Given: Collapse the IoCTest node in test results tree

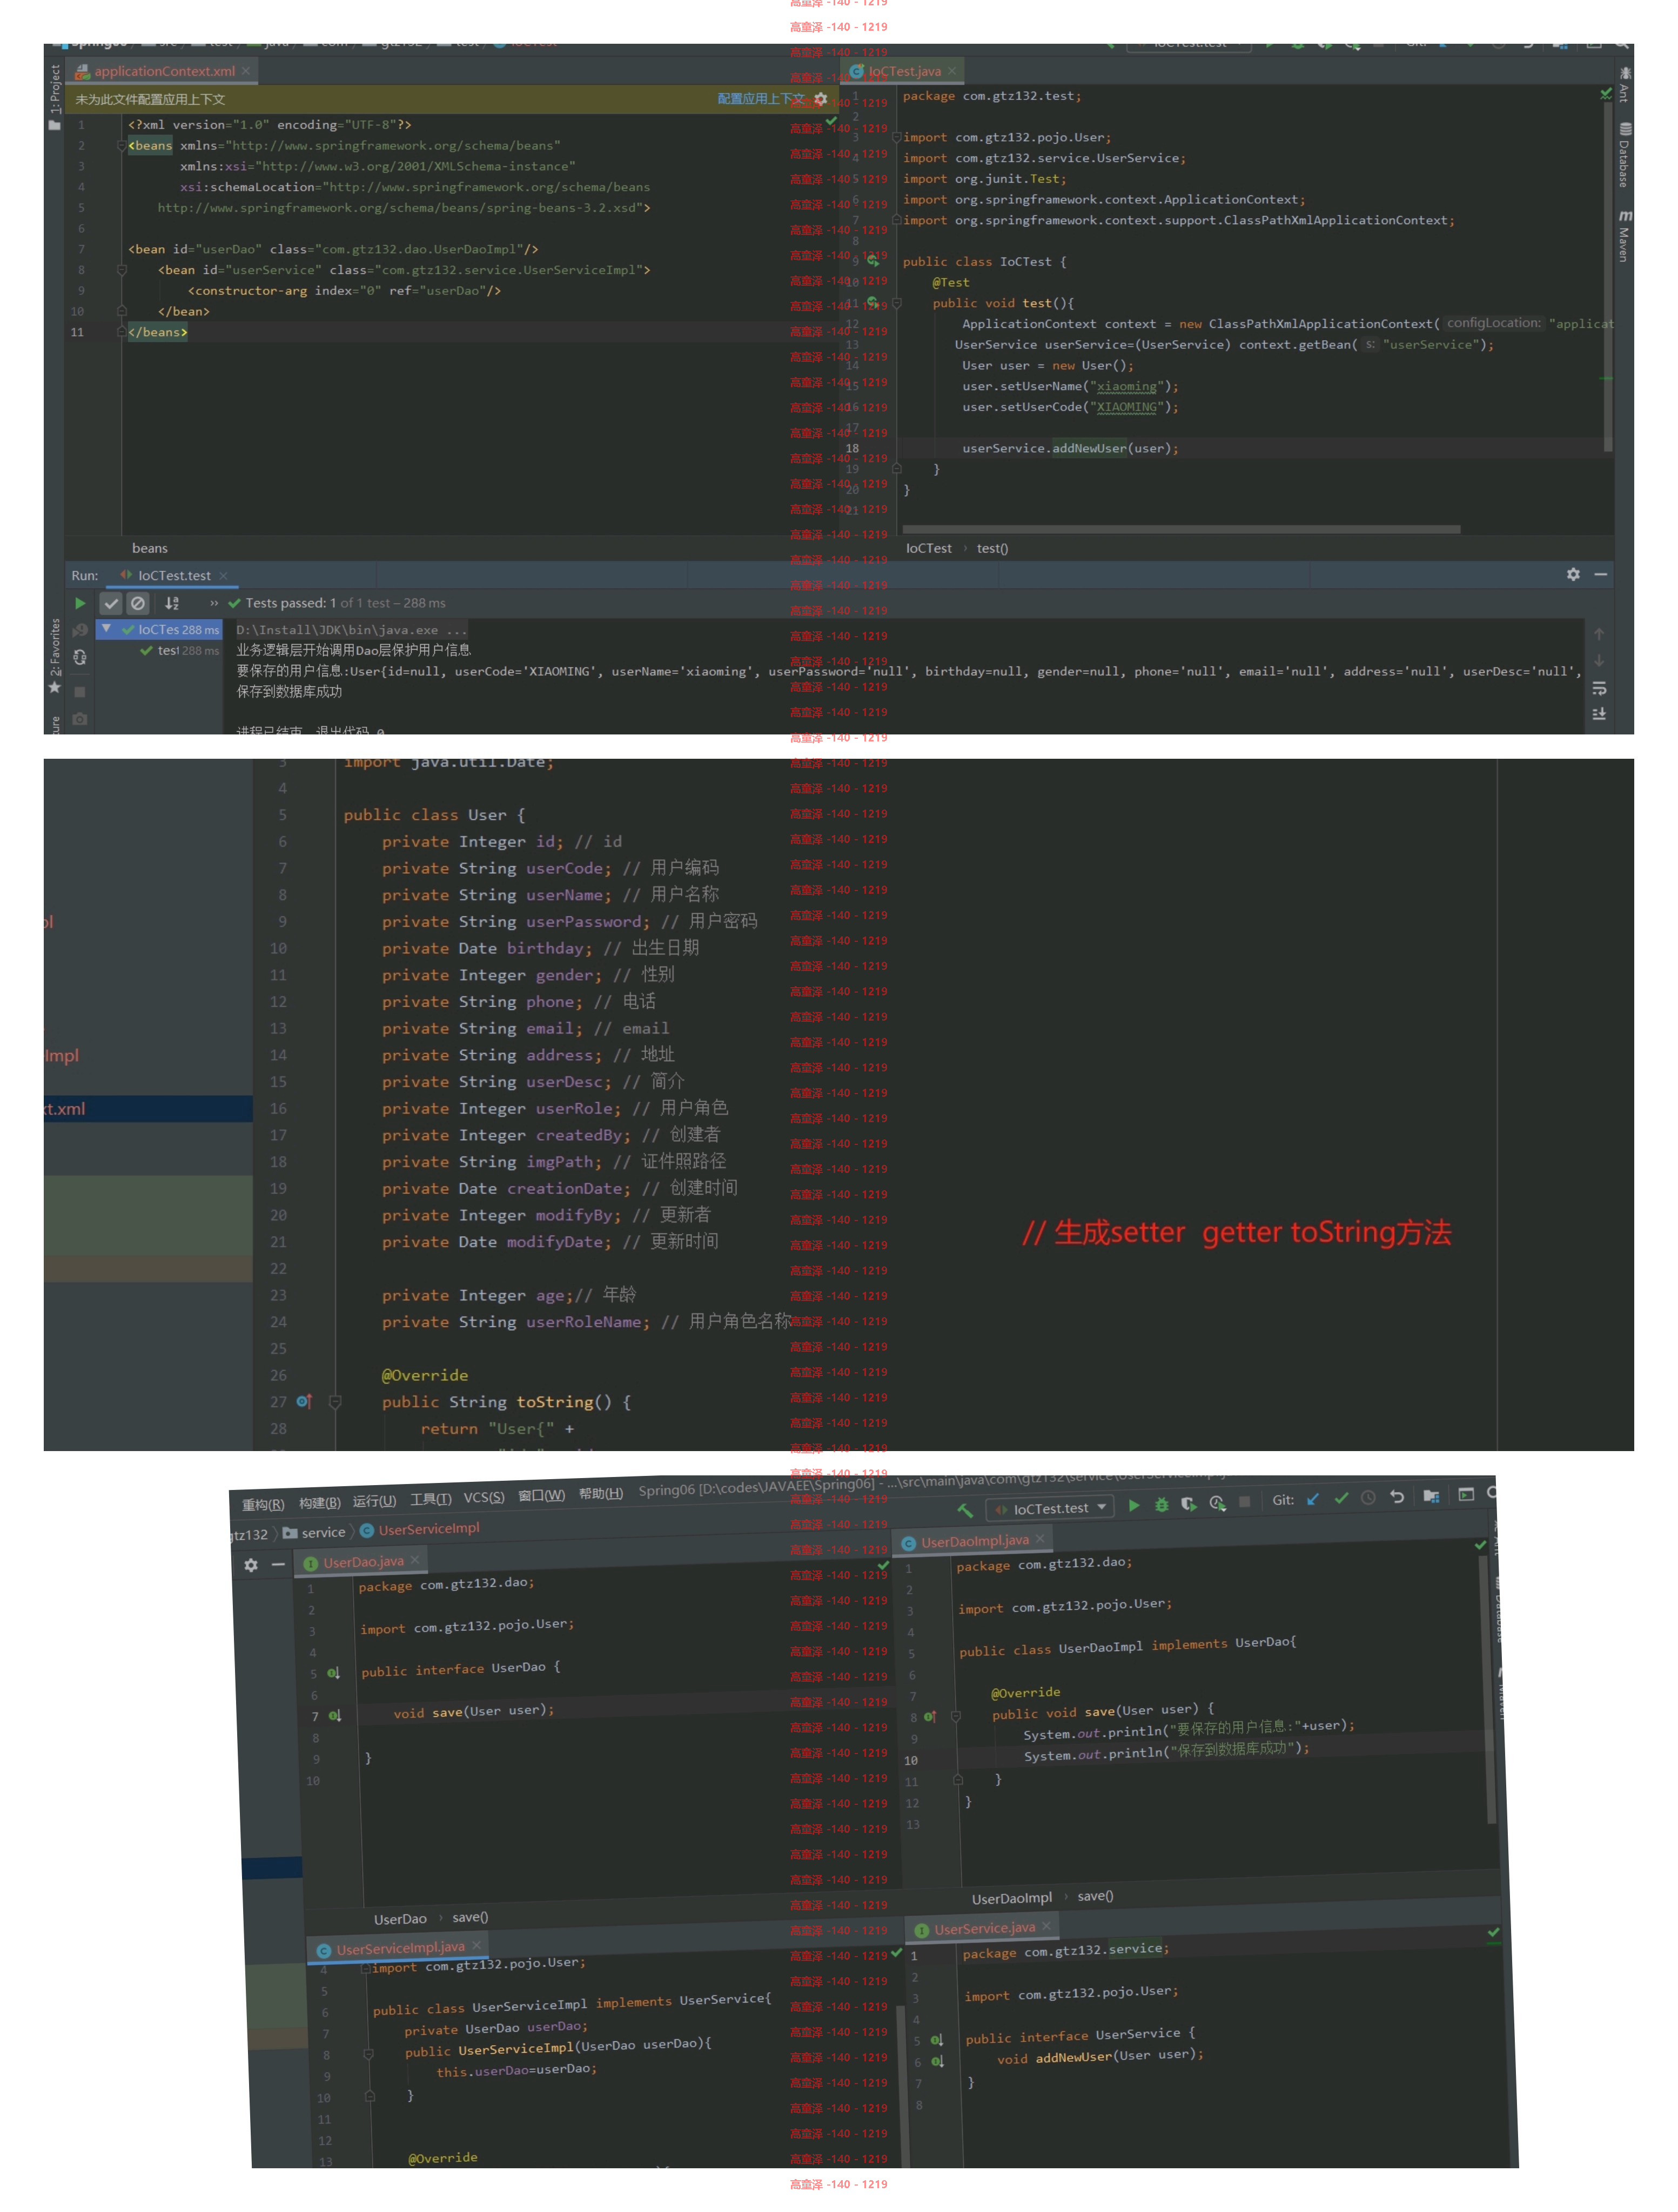Looking at the screenshot, I should (x=106, y=629).
